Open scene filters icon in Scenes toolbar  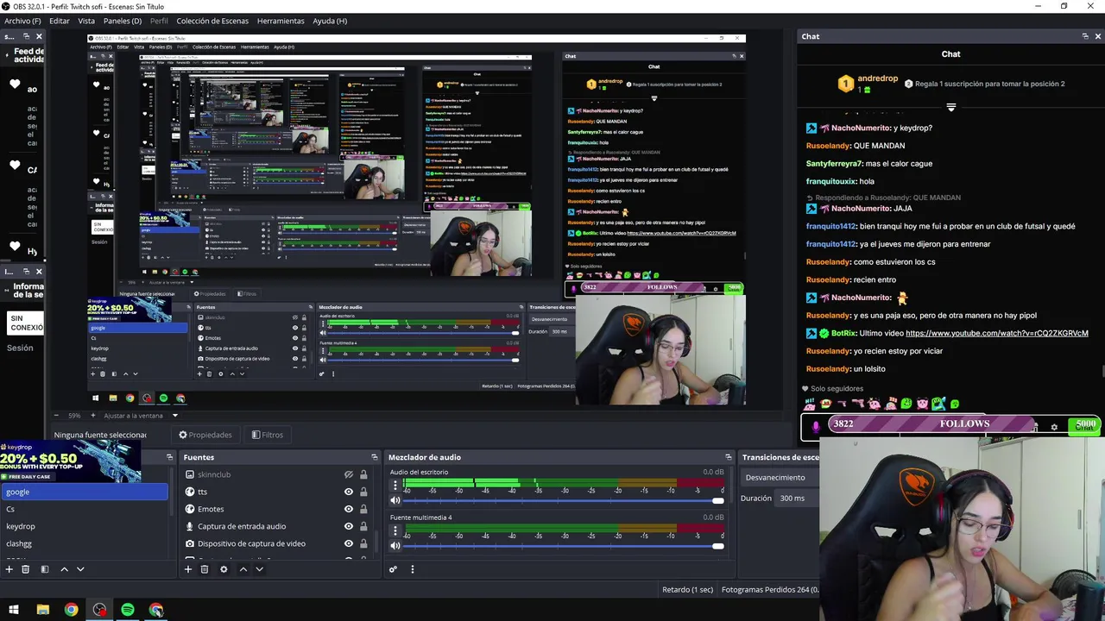(x=44, y=569)
